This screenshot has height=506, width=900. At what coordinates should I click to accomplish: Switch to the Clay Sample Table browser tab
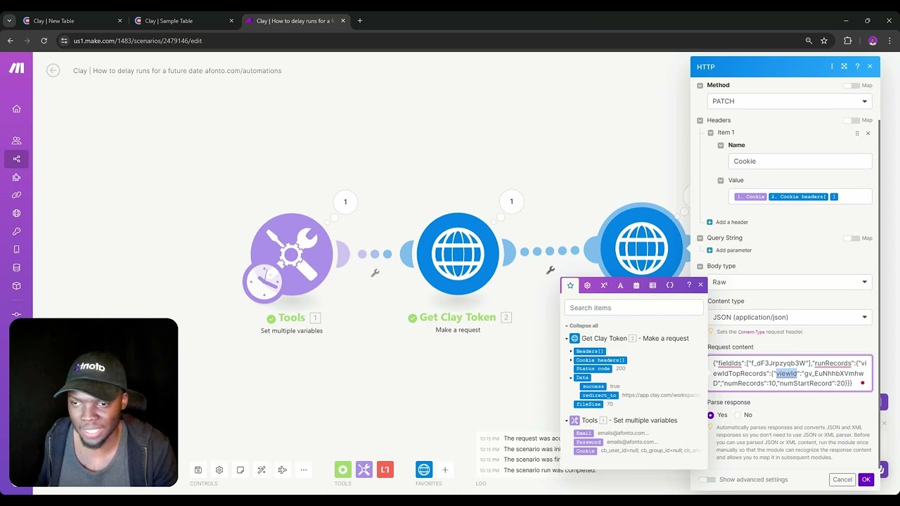184,21
